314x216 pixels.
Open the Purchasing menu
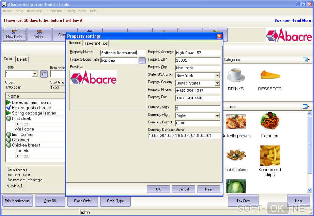point(54,11)
